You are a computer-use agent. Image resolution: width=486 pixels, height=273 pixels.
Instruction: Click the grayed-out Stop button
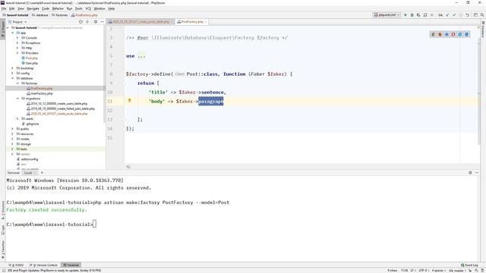[432, 15]
